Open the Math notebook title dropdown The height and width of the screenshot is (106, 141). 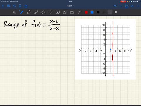[x=70, y=6]
